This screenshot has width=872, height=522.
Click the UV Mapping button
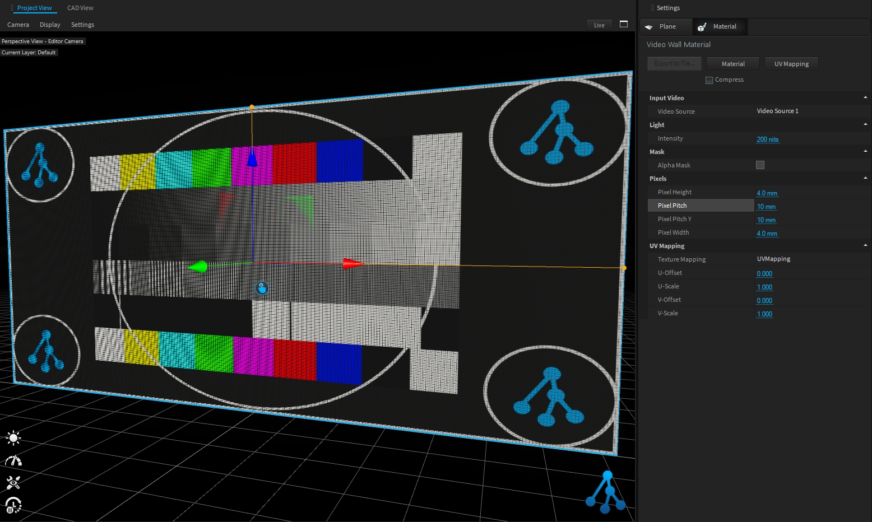(791, 64)
